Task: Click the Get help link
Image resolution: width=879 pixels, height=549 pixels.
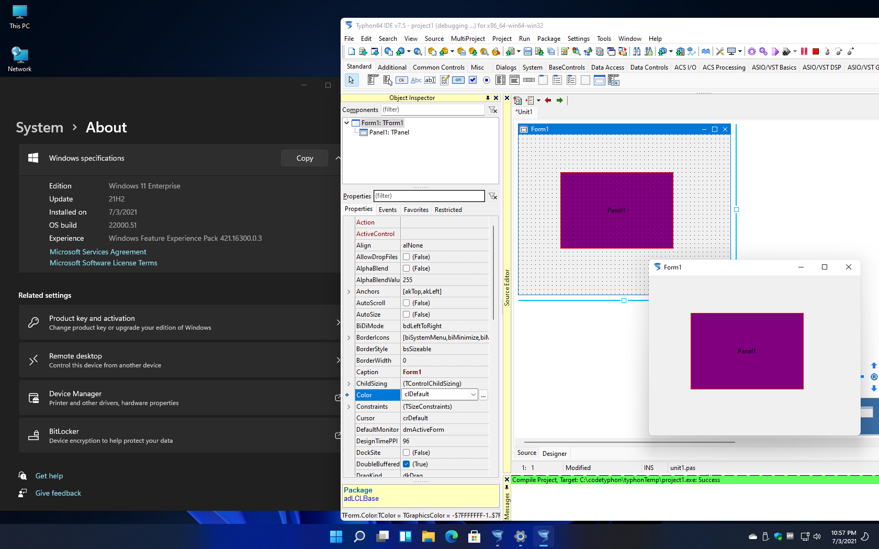Action: point(49,476)
